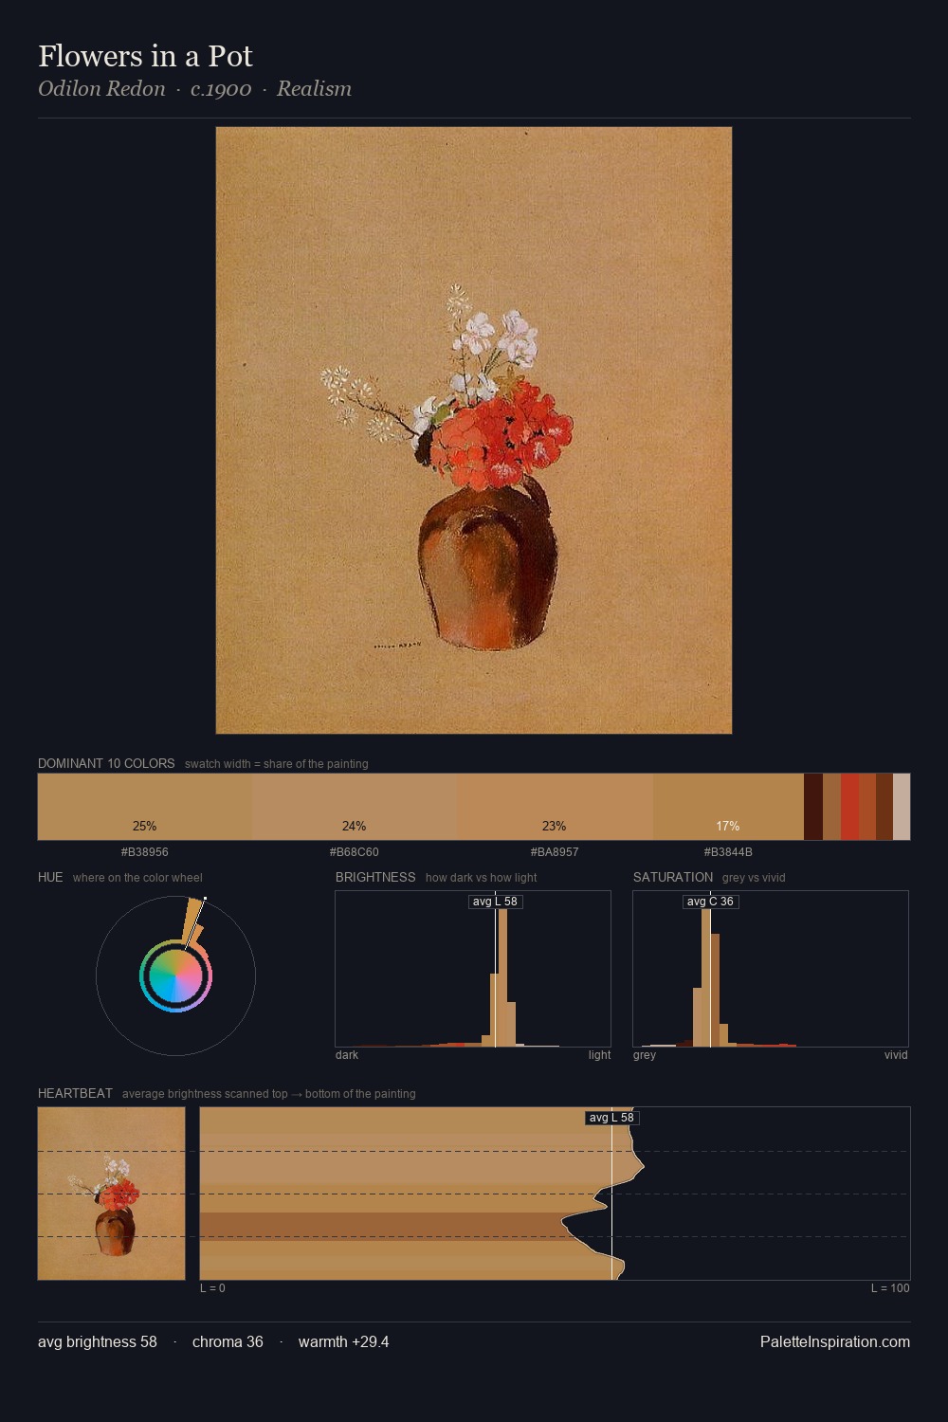Open the main Flowers in a Pot painting

tap(474, 430)
